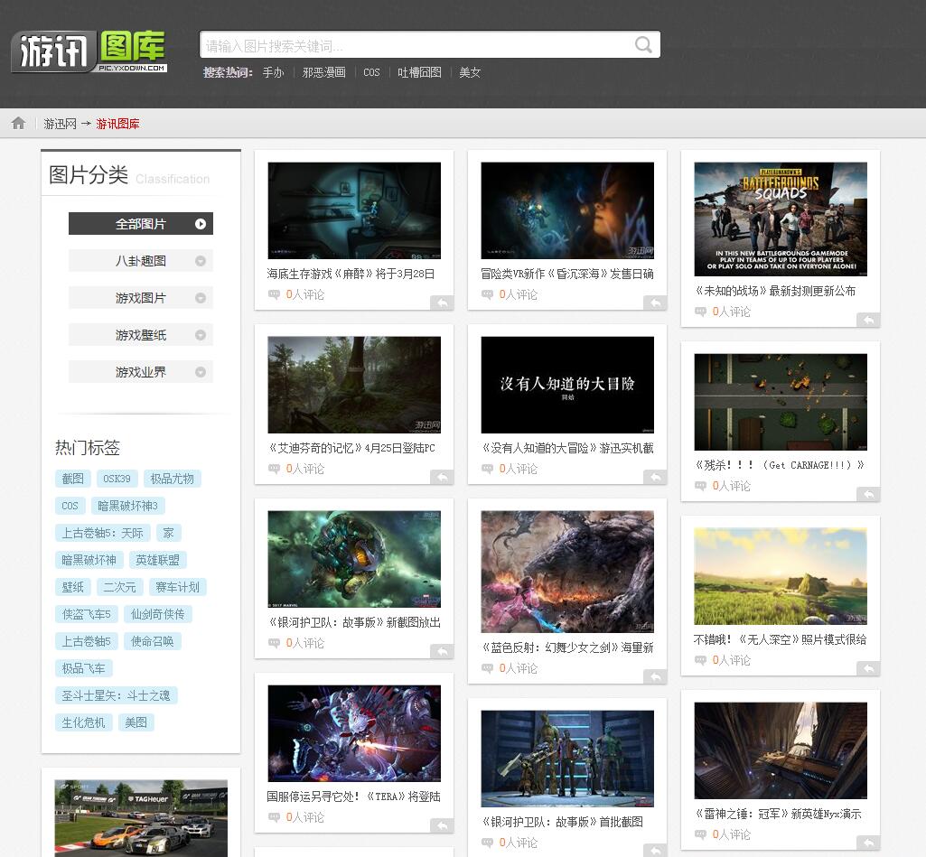
Task: Click the 暗黑破坏神3 tag
Action: (x=127, y=506)
